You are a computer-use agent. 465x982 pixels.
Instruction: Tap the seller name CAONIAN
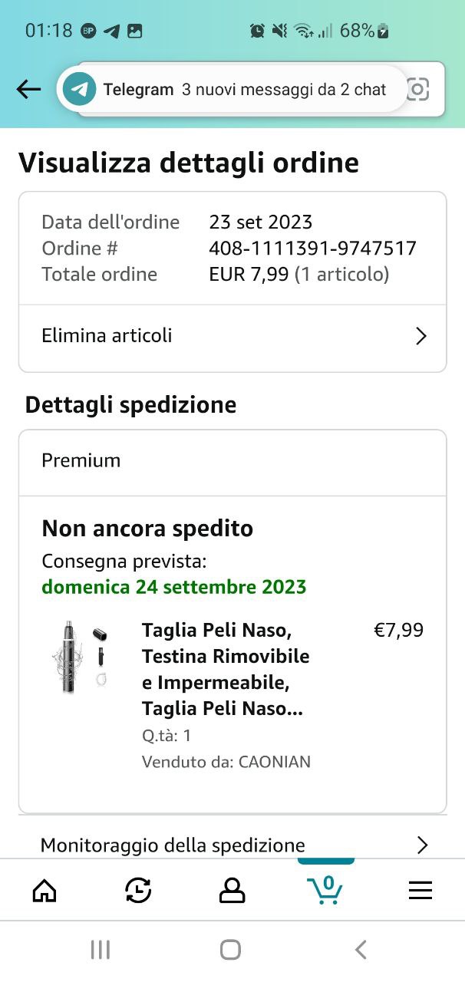coord(274,762)
